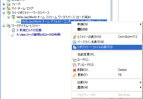Click 更新(F) refresh entry
Viewport: 143px width, 99px height.
pyautogui.click(x=107, y=75)
